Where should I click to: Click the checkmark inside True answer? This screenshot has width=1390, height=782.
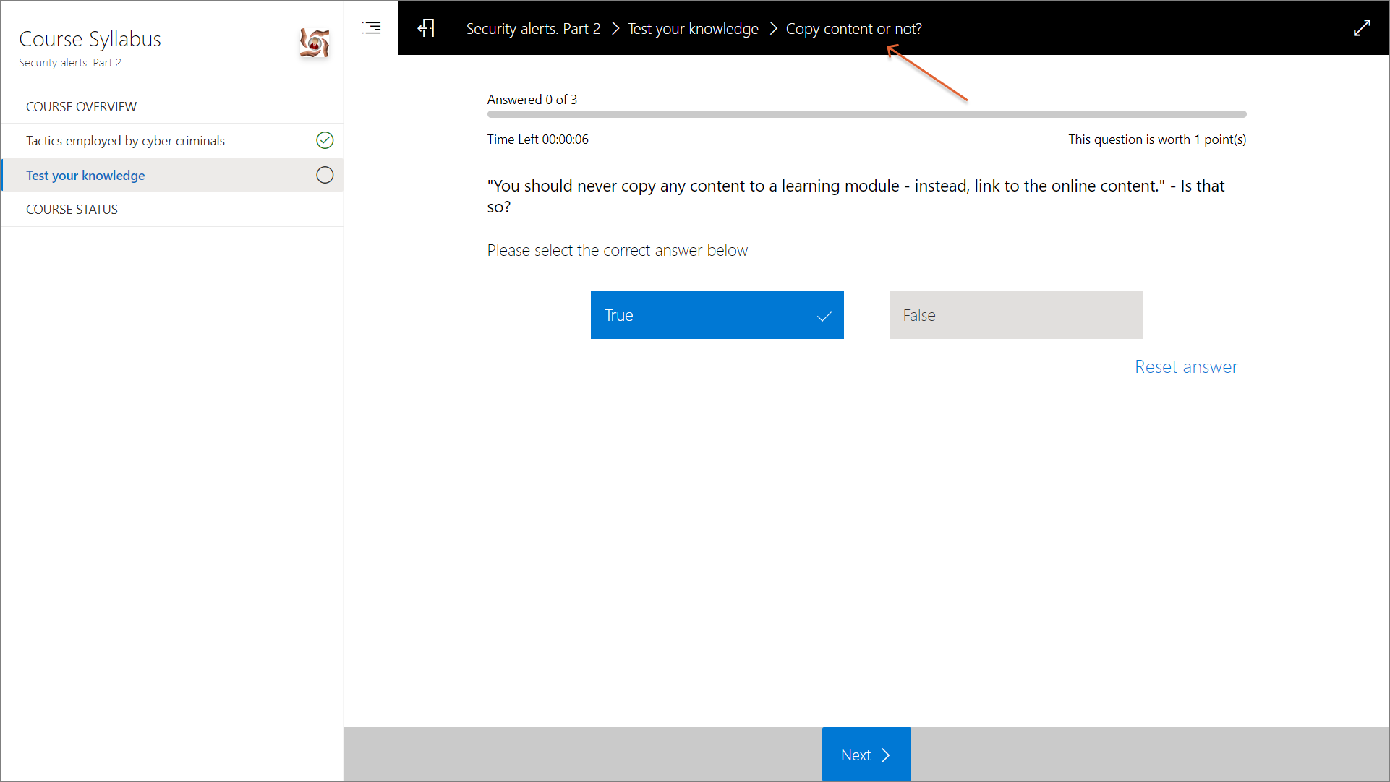(x=824, y=316)
